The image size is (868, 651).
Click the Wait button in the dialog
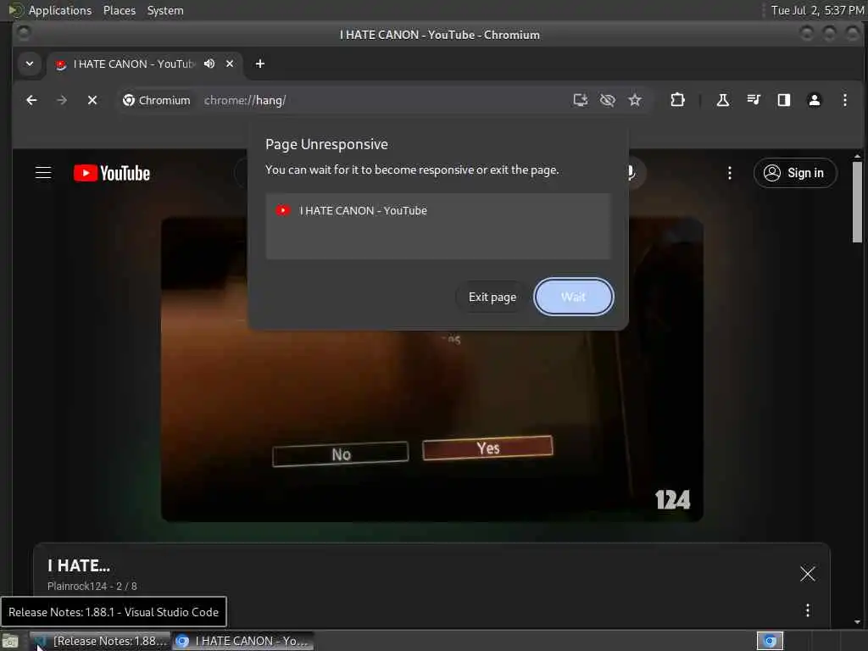point(574,297)
